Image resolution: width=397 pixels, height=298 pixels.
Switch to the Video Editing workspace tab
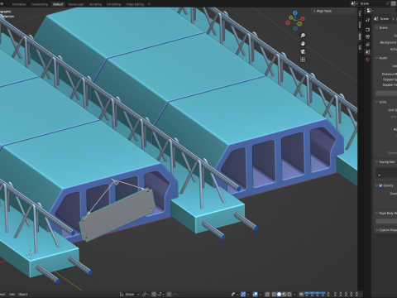[x=135, y=4]
